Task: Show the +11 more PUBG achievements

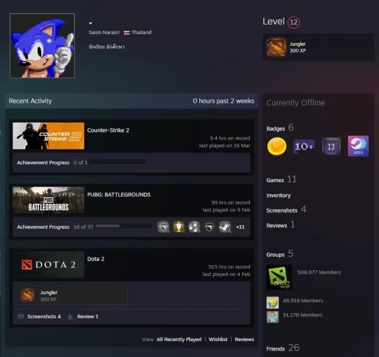Action: point(240,227)
